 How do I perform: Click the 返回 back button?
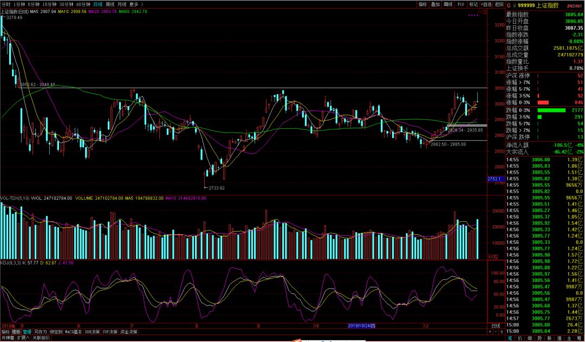click(499, 4)
